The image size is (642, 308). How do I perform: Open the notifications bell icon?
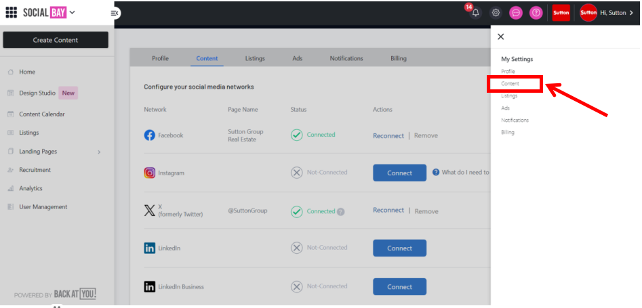click(475, 13)
